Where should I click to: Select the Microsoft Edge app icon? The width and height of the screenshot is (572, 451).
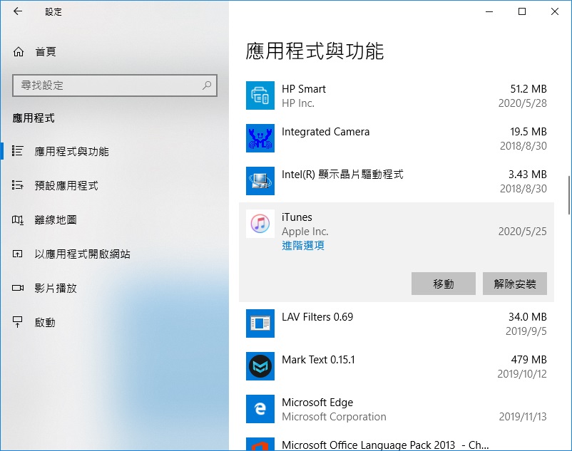tap(260, 409)
